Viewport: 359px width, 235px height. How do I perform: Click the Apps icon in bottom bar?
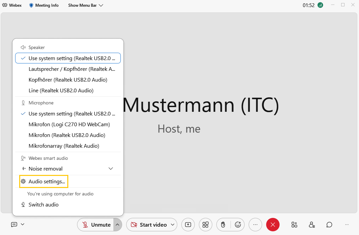coord(294,225)
